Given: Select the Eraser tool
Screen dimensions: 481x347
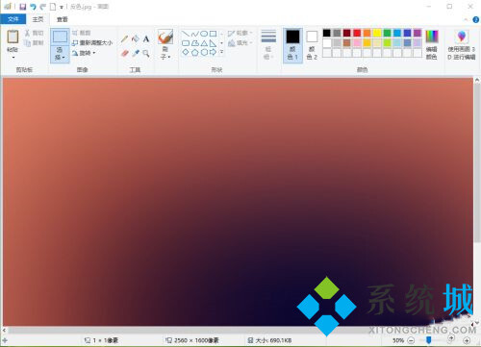Looking at the screenshot, I should (x=124, y=53).
